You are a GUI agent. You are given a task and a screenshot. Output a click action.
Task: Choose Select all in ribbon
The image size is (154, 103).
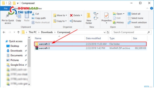click(129, 14)
